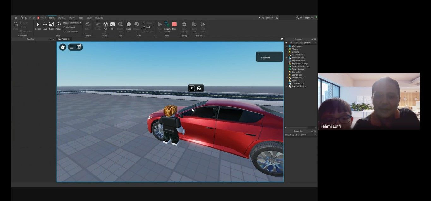Screen dimensions: 431x201
Task: Expand the NetworkClient node
Action: point(286,58)
